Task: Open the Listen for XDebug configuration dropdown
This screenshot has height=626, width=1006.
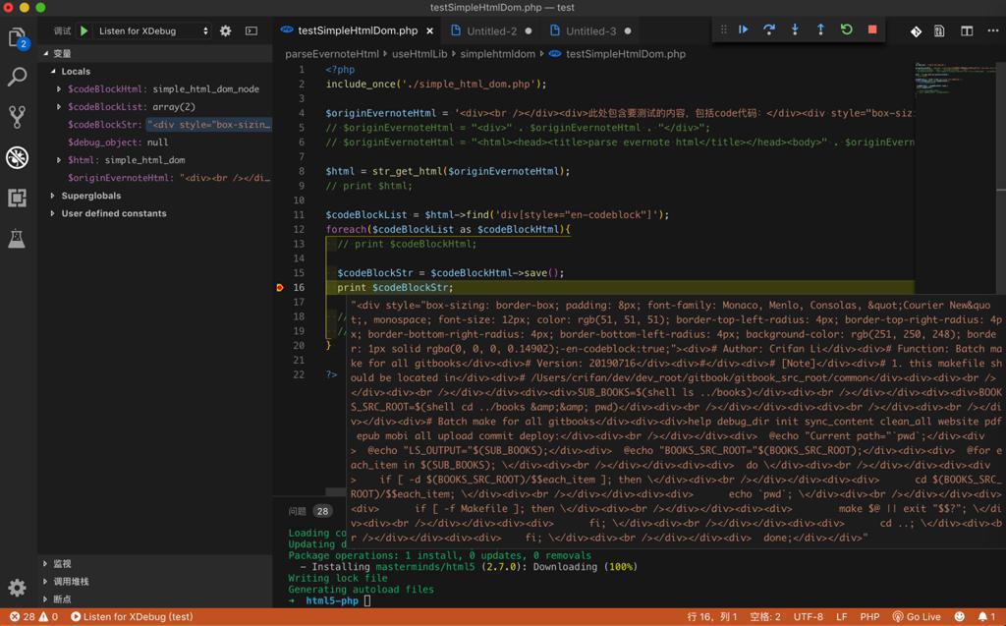Action: tap(153, 31)
